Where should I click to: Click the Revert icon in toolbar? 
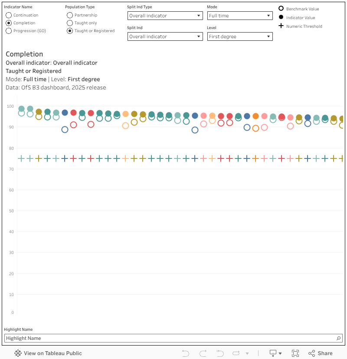(x=220, y=353)
